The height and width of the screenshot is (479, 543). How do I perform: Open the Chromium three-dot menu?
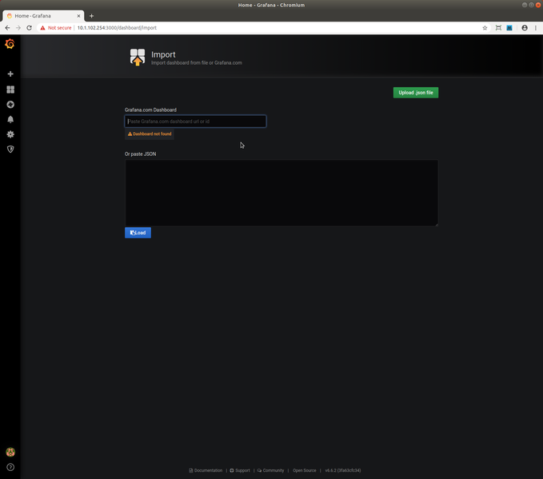[535, 28]
